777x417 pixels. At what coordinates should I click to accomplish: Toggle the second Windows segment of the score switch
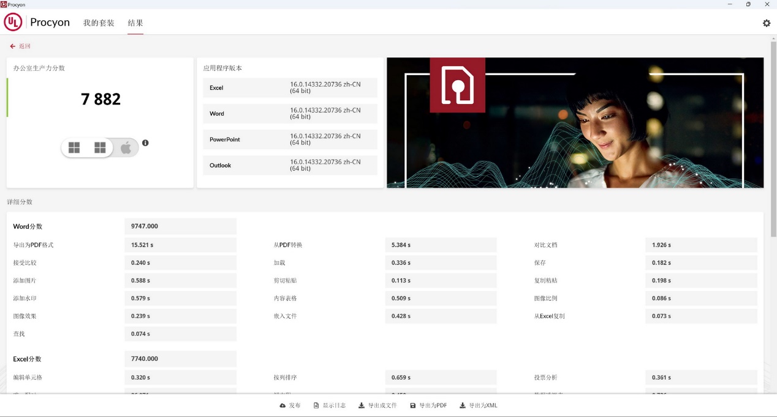(100, 146)
